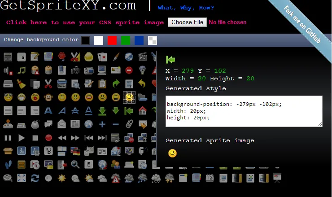
Task: Set background color to black swatch
Action: pos(85,40)
